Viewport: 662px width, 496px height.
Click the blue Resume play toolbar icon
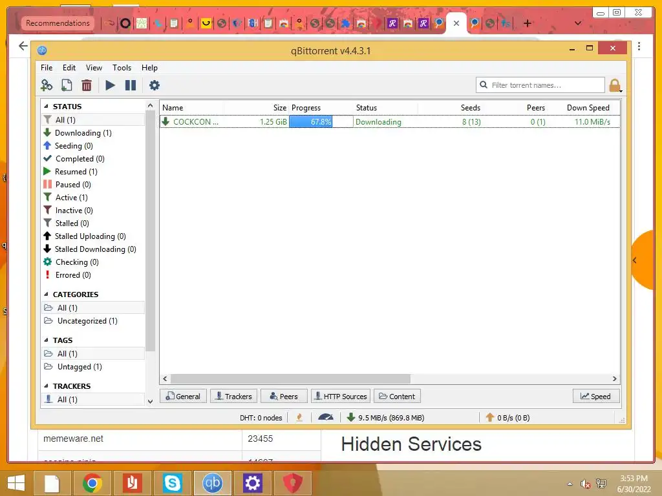pyautogui.click(x=110, y=85)
